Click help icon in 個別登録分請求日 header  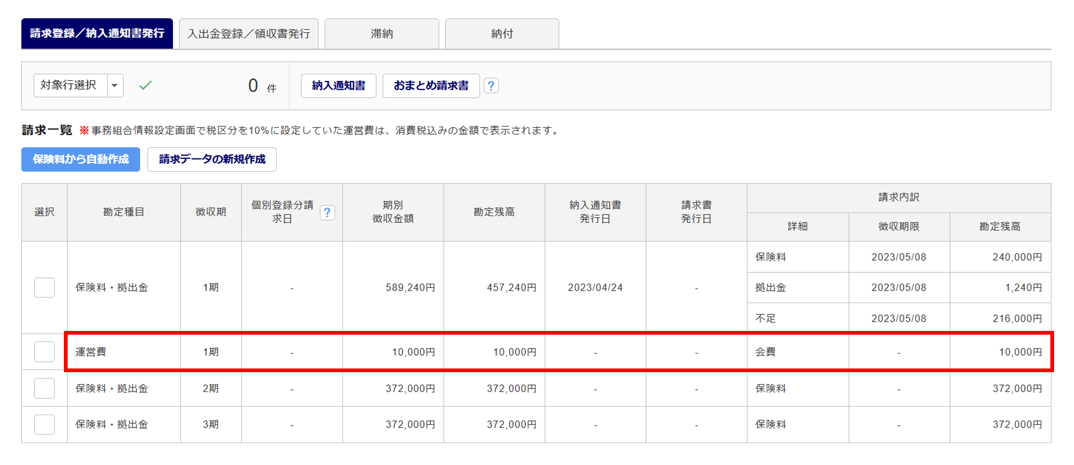click(x=327, y=212)
